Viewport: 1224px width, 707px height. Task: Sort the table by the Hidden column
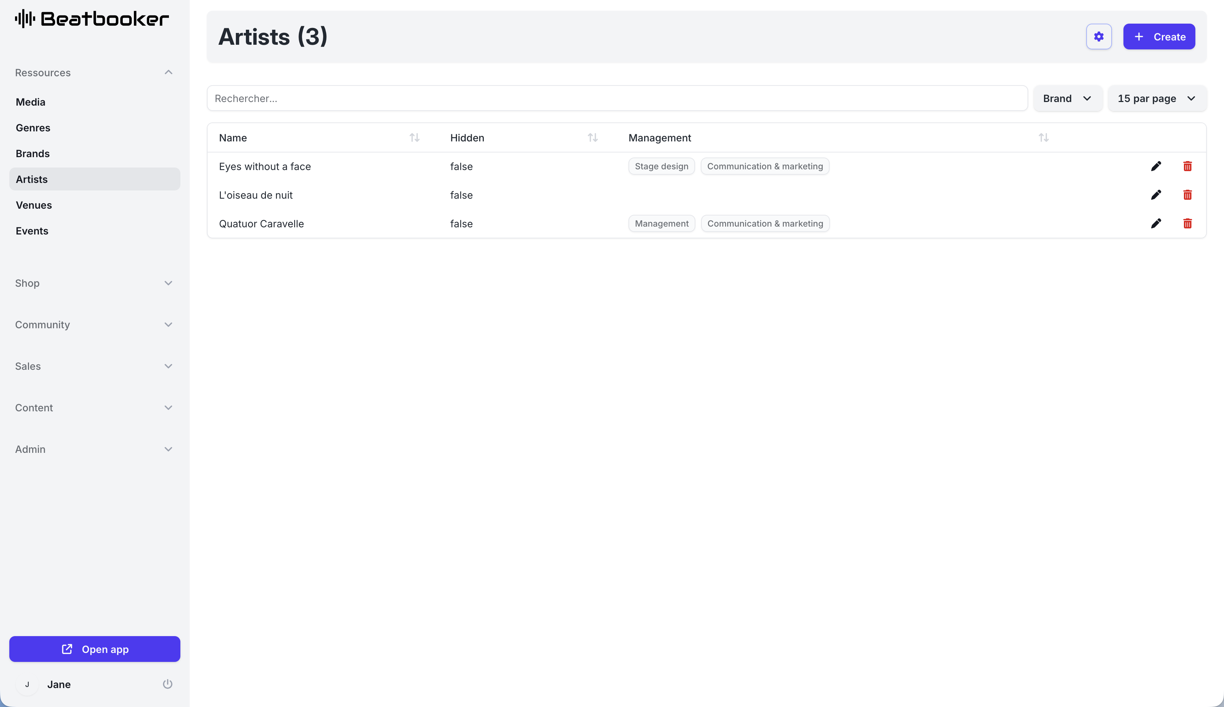pyautogui.click(x=592, y=138)
